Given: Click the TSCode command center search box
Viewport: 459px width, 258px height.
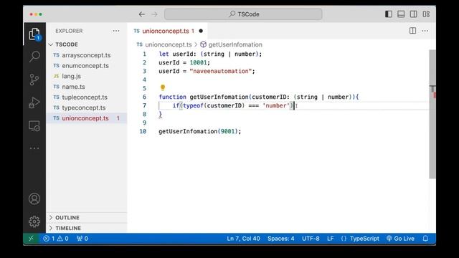Looking at the screenshot, I should 243,14.
